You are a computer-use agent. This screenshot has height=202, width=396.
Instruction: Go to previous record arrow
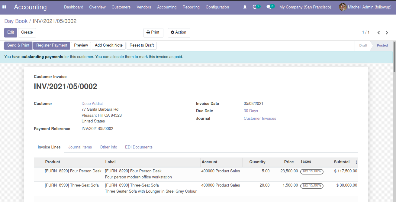378,33
